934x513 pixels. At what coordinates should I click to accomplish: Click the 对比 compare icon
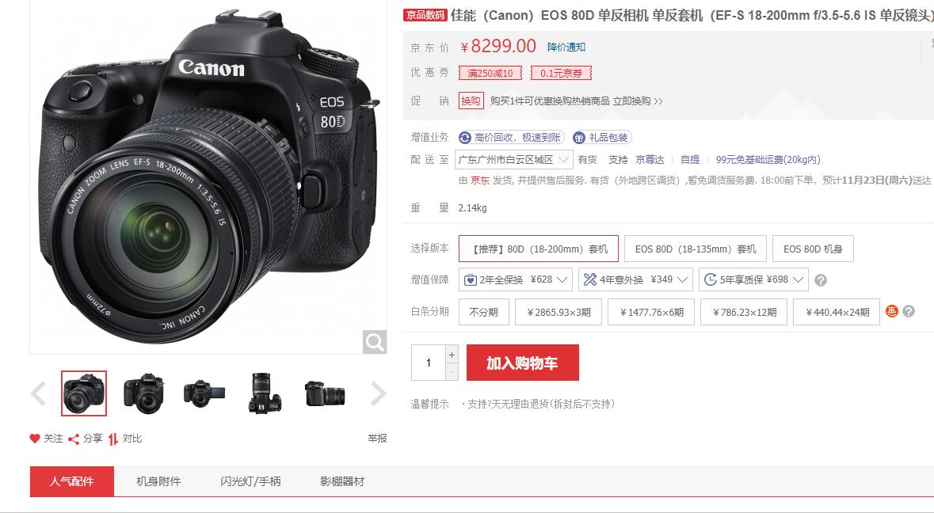[113, 439]
